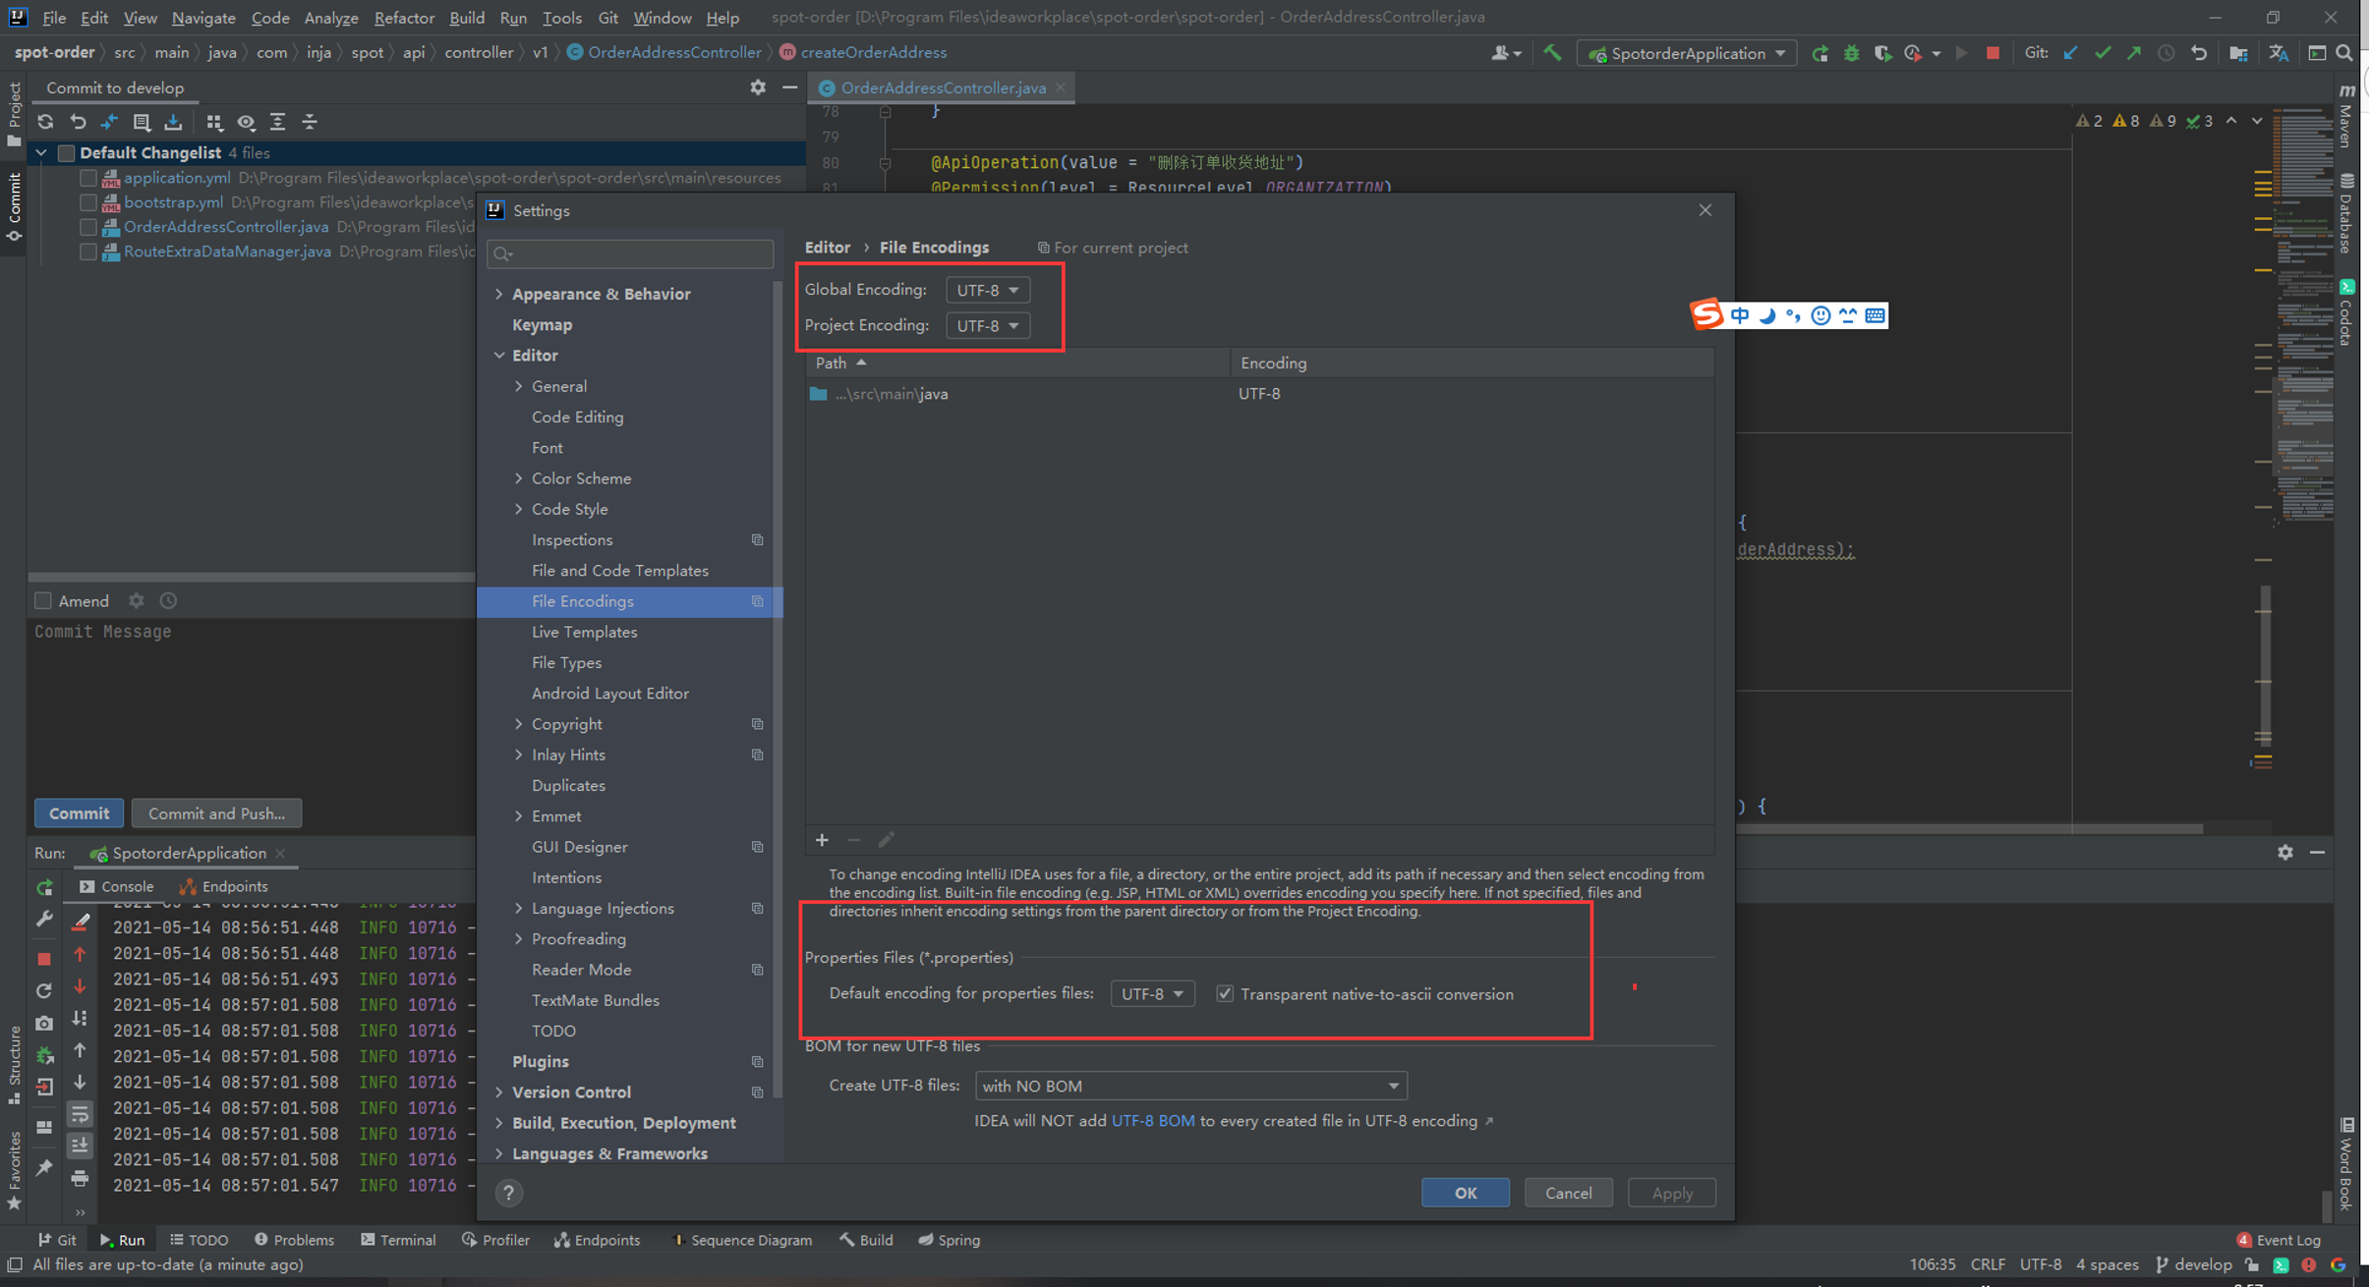Screen dimensions: 2369x1287
Task: Click the settings tree vertical scrollbar
Action: [778, 688]
